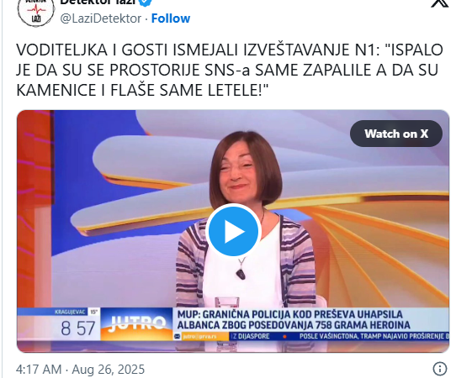456x378 pixels.
Task: Click the blue verified badge
Action: 146,2
